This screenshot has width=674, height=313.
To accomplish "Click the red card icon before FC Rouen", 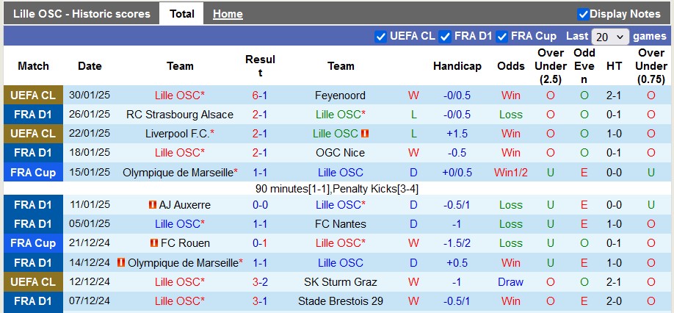I will (154, 243).
